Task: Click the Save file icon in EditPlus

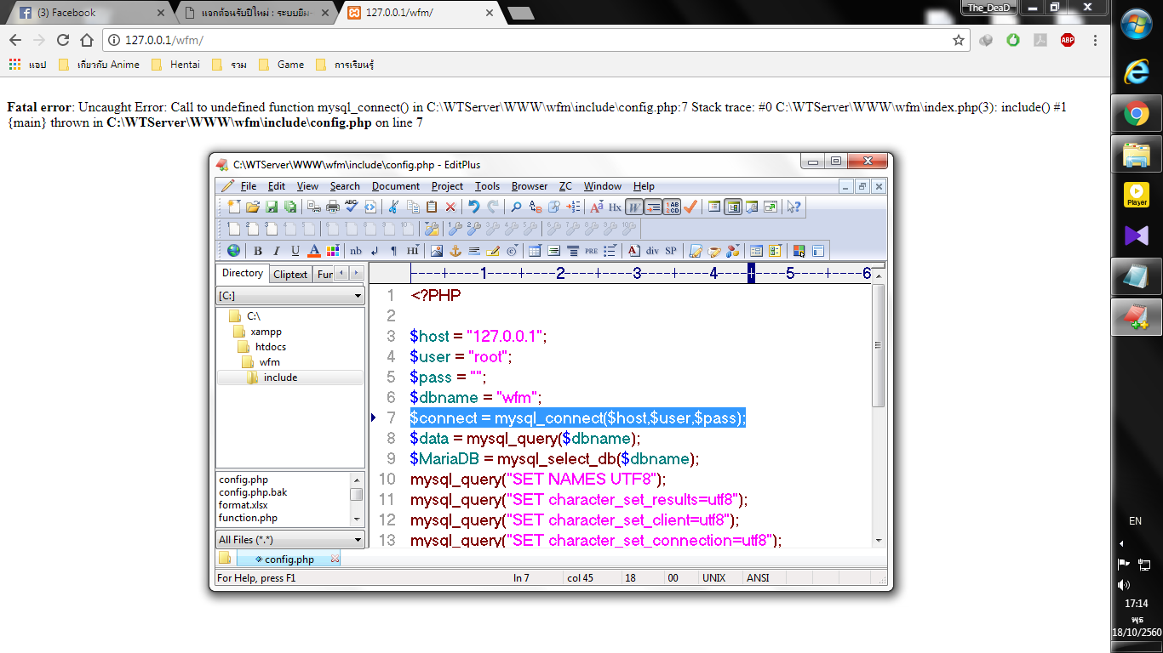Action: pyautogui.click(x=272, y=207)
